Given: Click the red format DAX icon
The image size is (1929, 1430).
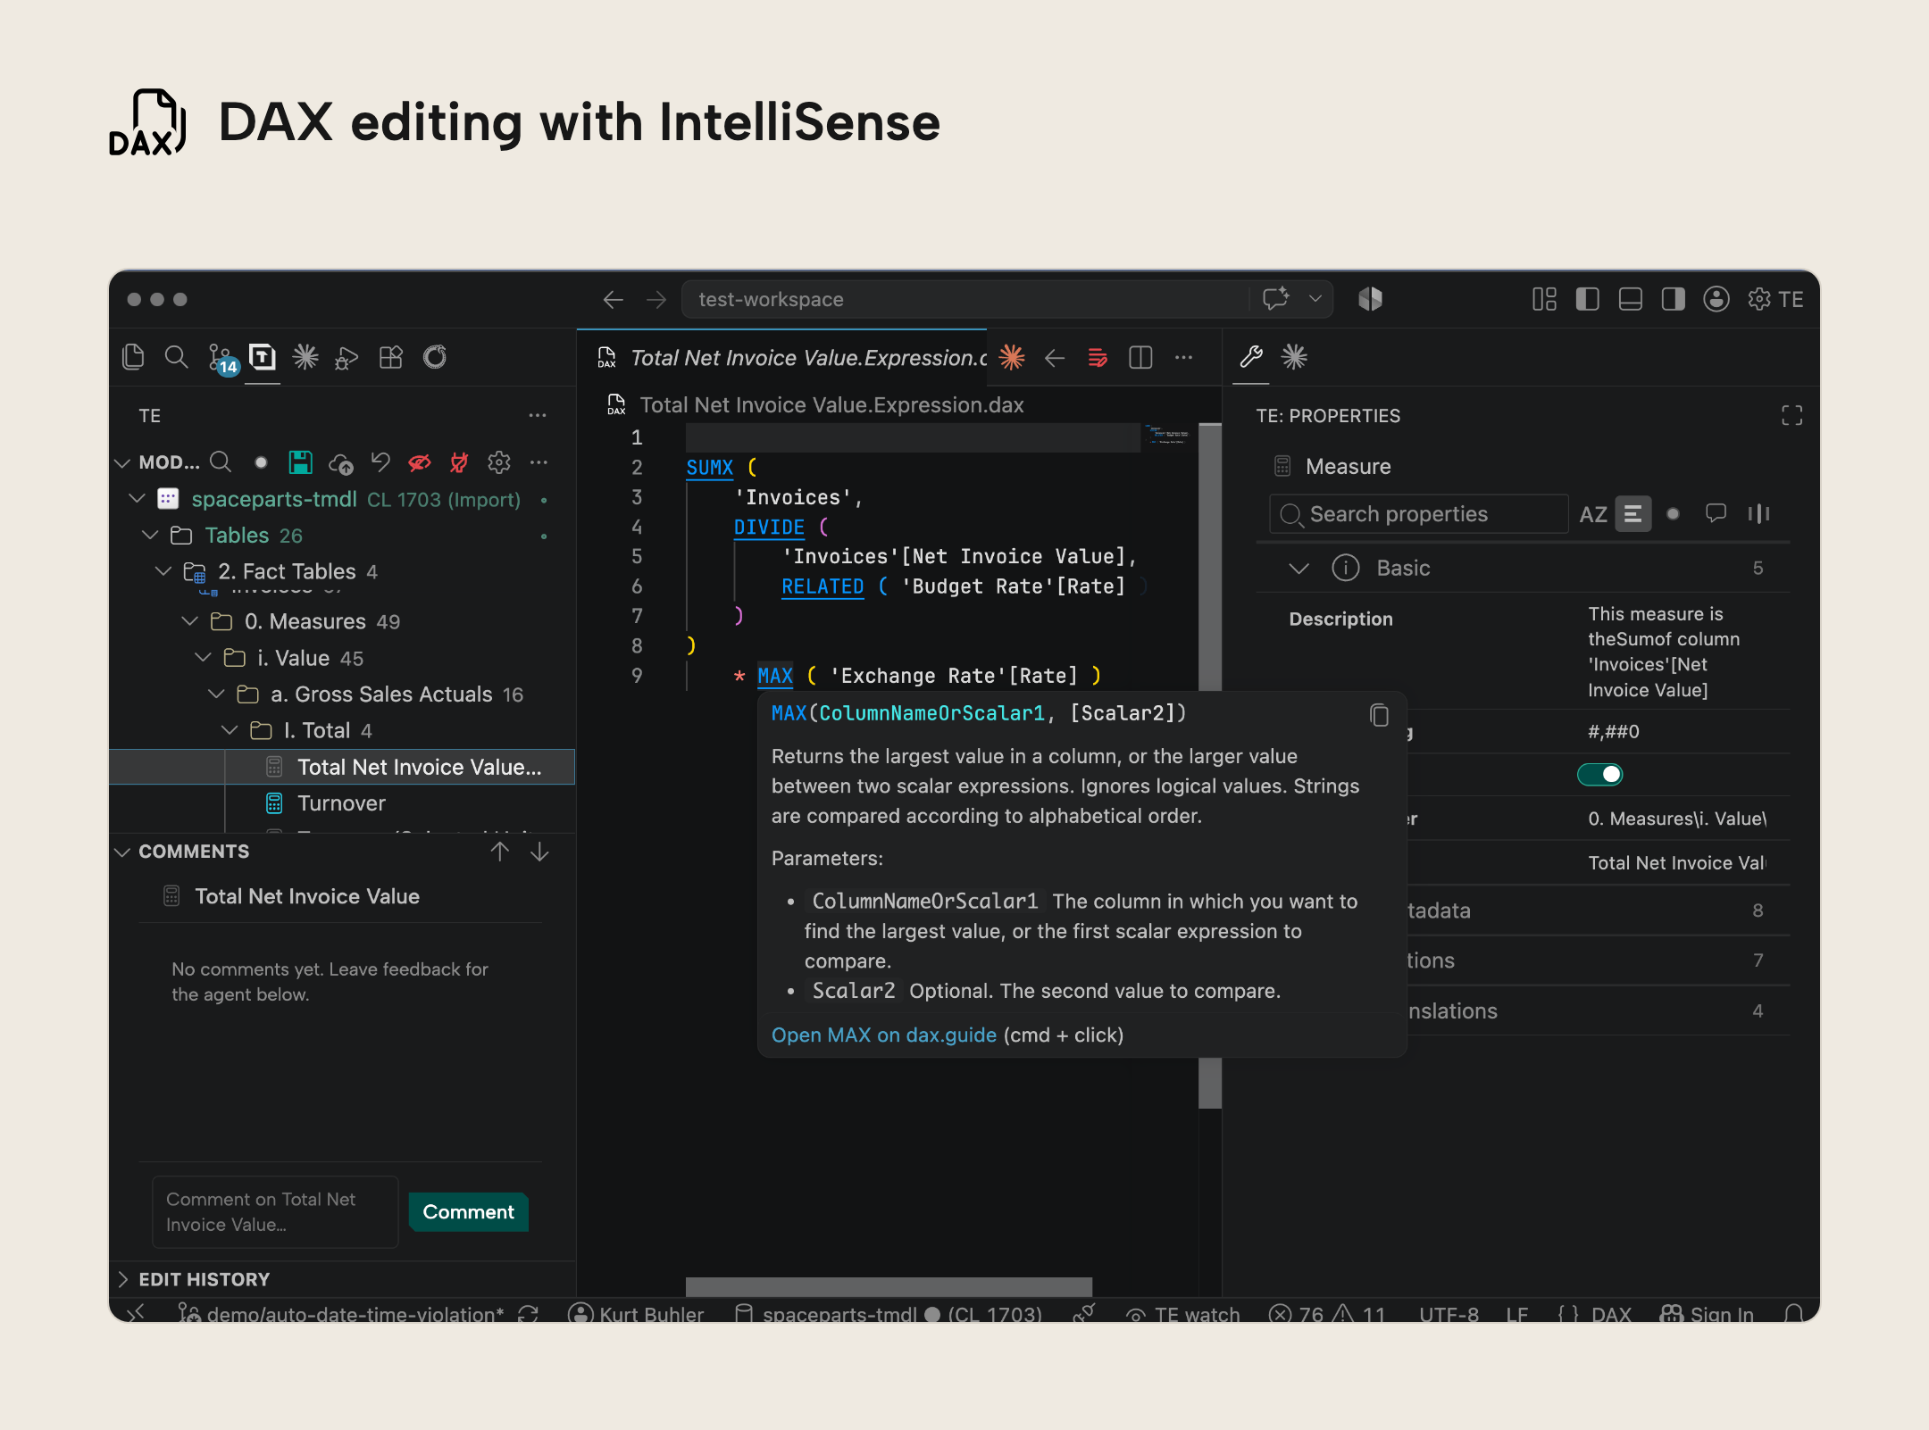Looking at the screenshot, I should pos(1098,358).
